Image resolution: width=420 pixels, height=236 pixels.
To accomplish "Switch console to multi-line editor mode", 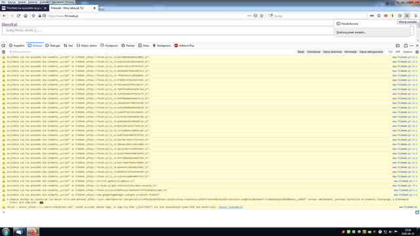I will (417, 212).
